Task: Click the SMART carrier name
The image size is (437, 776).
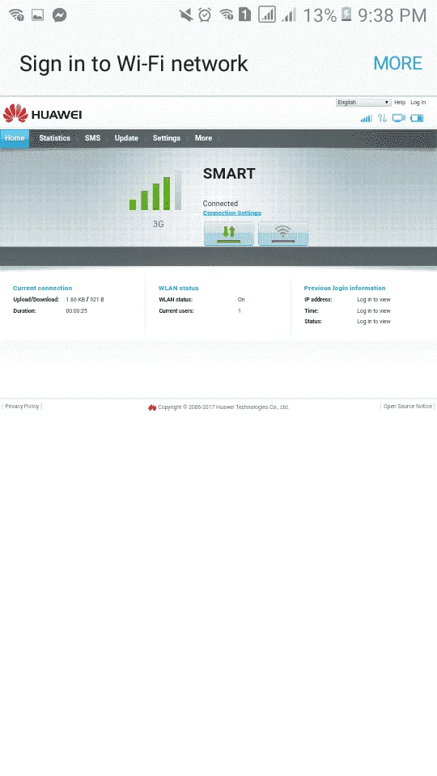Action: [229, 174]
